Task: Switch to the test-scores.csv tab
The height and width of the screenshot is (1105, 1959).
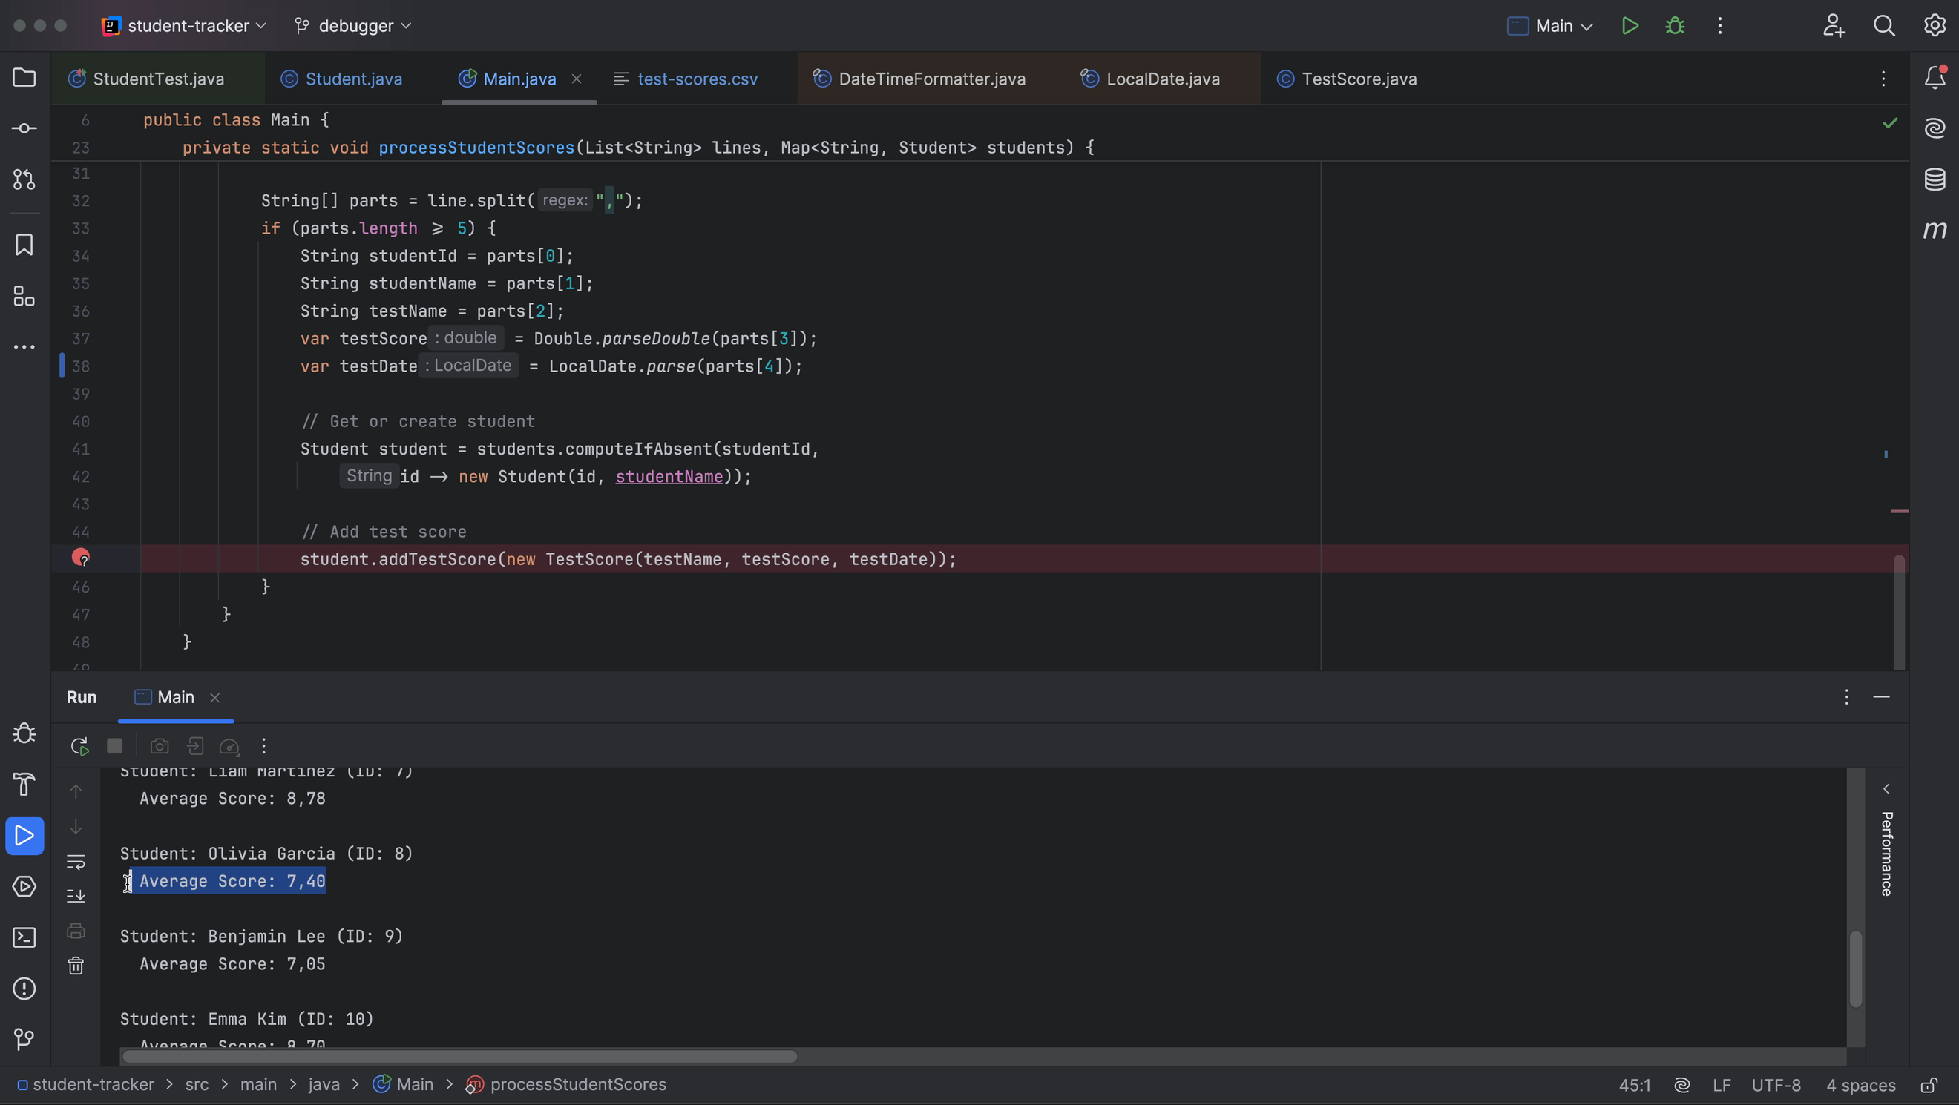Action: (x=696, y=79)
